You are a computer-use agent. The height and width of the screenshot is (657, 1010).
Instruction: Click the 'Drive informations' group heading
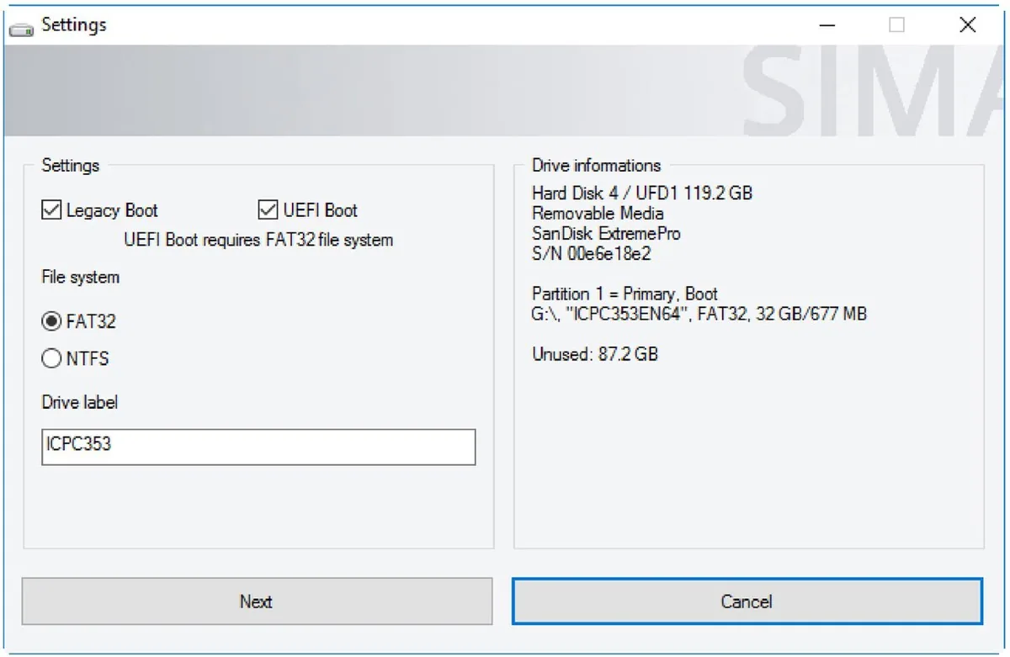(x=597, y=166)
